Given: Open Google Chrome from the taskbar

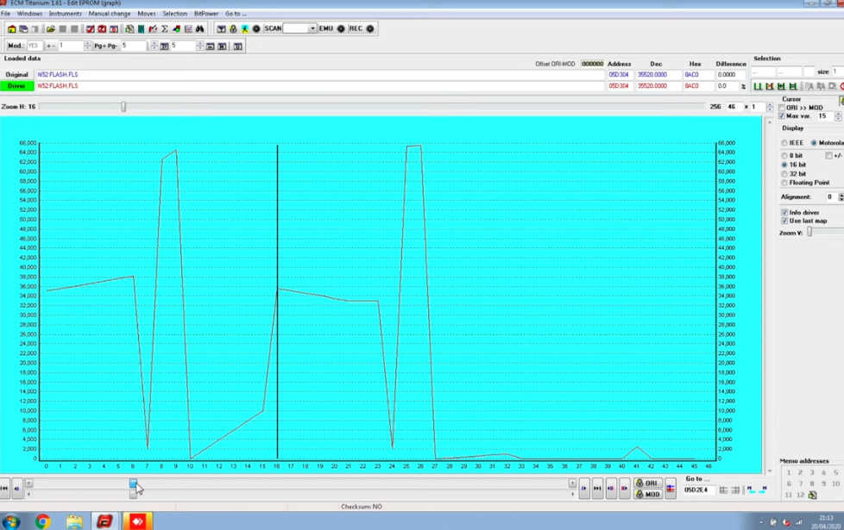Looking at the screenshot, I should (x=42, y=521).
